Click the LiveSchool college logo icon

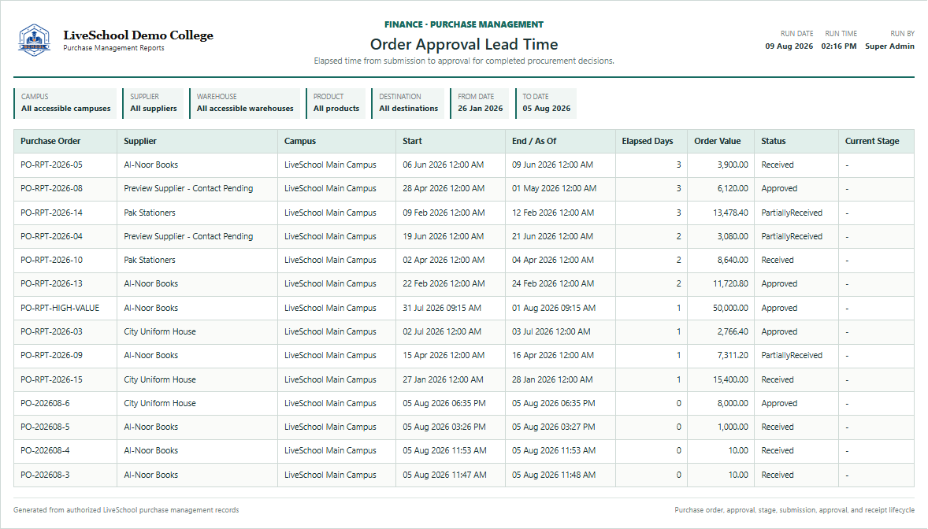[x=34, y=40]
